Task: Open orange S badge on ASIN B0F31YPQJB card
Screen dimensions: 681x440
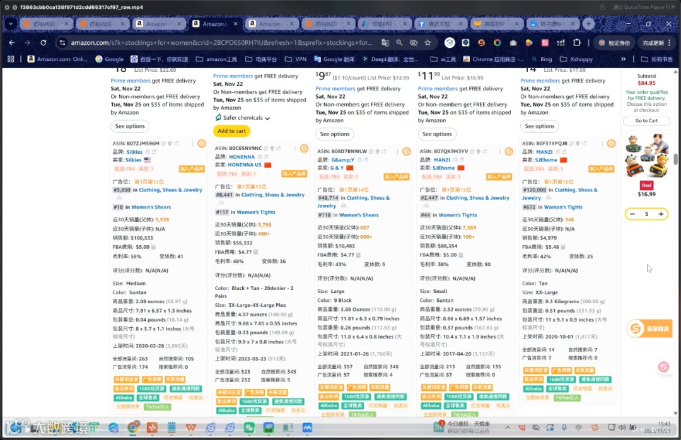Action: 611,143
